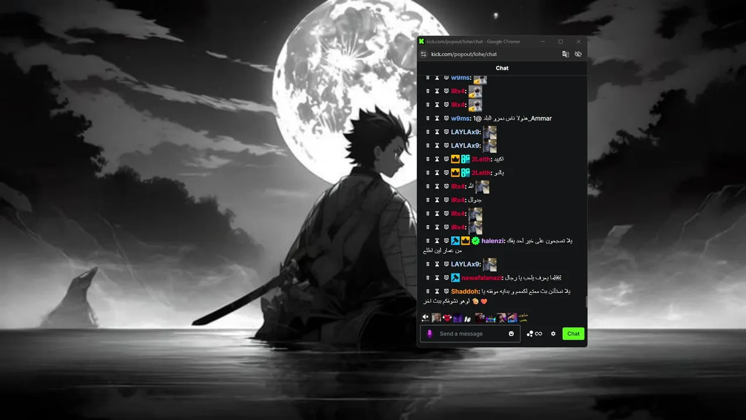
Task: Click shield on IRx4's الله message
Action: (x=446, y=187)
